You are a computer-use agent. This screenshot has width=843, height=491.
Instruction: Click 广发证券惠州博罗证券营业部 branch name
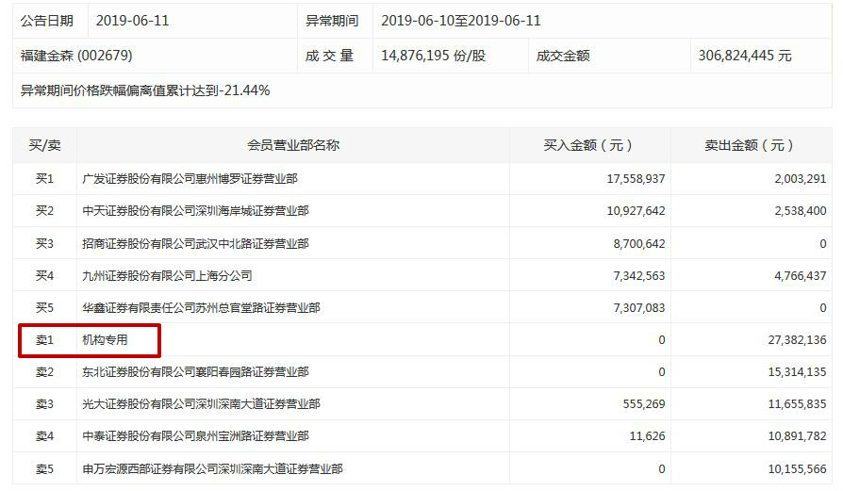tap(190, 179)
